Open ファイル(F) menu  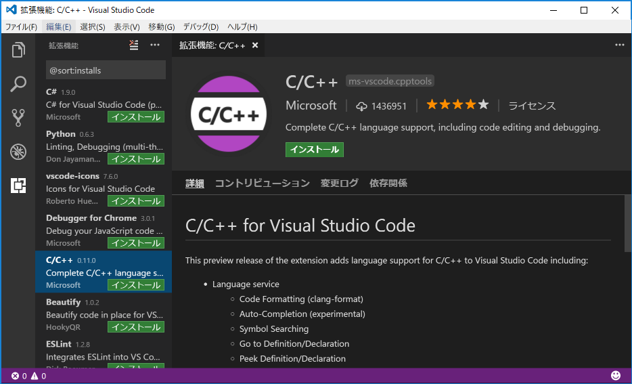point(22,26)
